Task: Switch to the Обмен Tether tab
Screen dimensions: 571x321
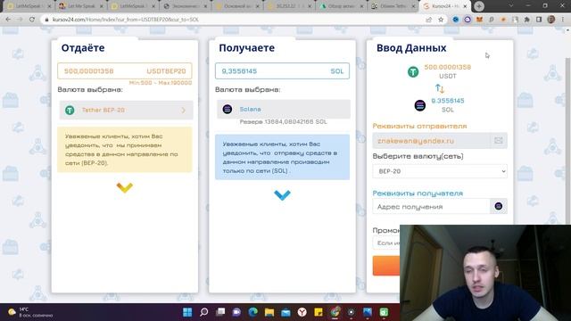Action: click(x=393, y=6)
